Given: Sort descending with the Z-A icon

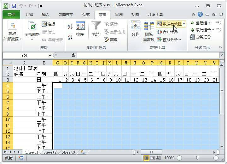Looking at the screenshot, I should (x=70, y=37).
